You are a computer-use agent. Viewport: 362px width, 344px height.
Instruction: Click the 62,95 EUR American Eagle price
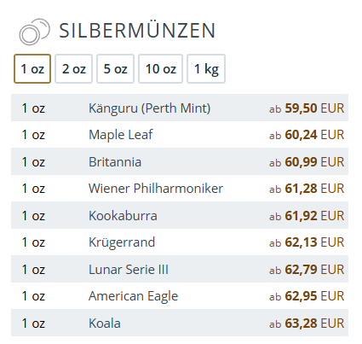point(307,296)
